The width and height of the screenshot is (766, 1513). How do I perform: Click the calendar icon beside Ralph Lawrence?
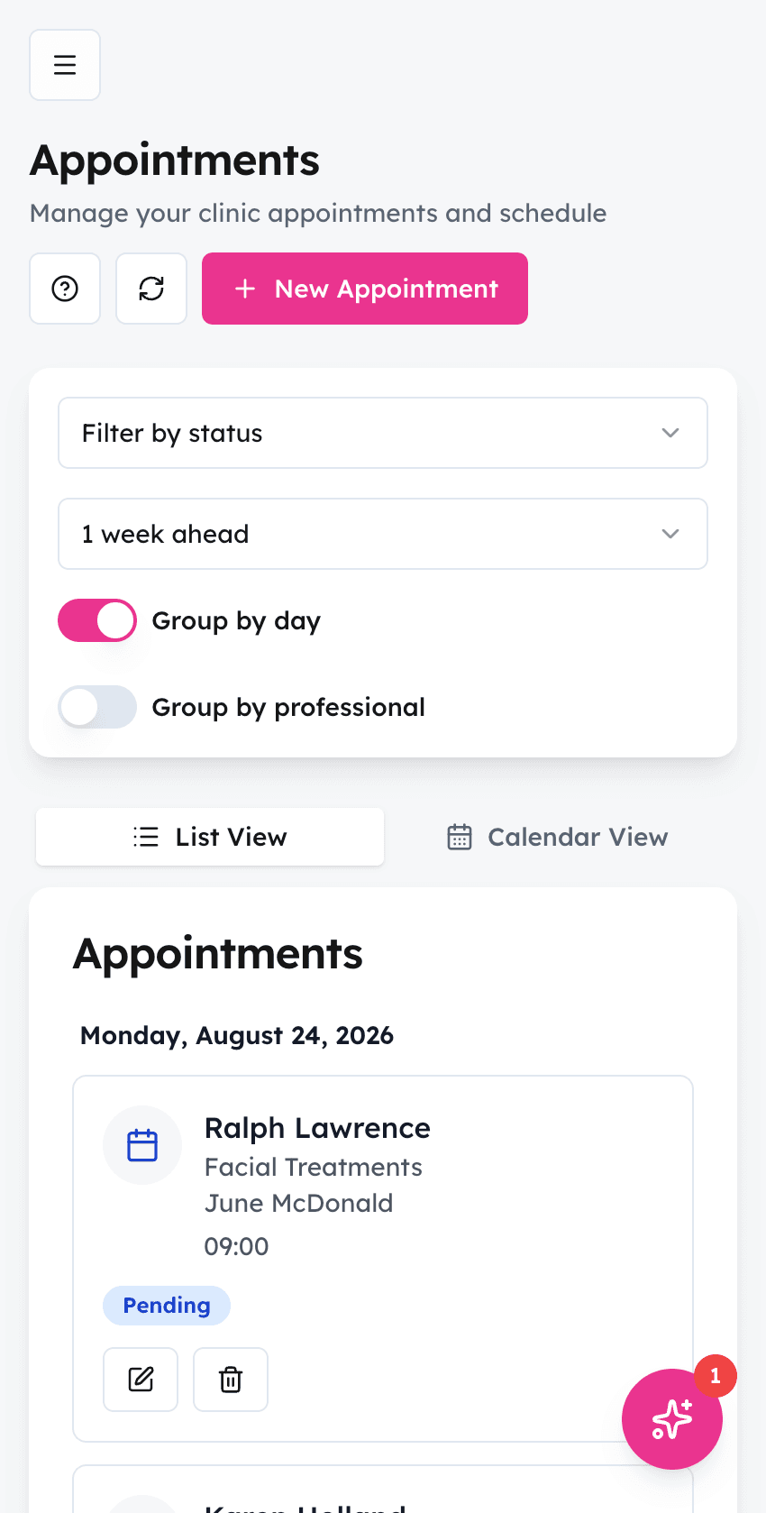[142, 1145]
